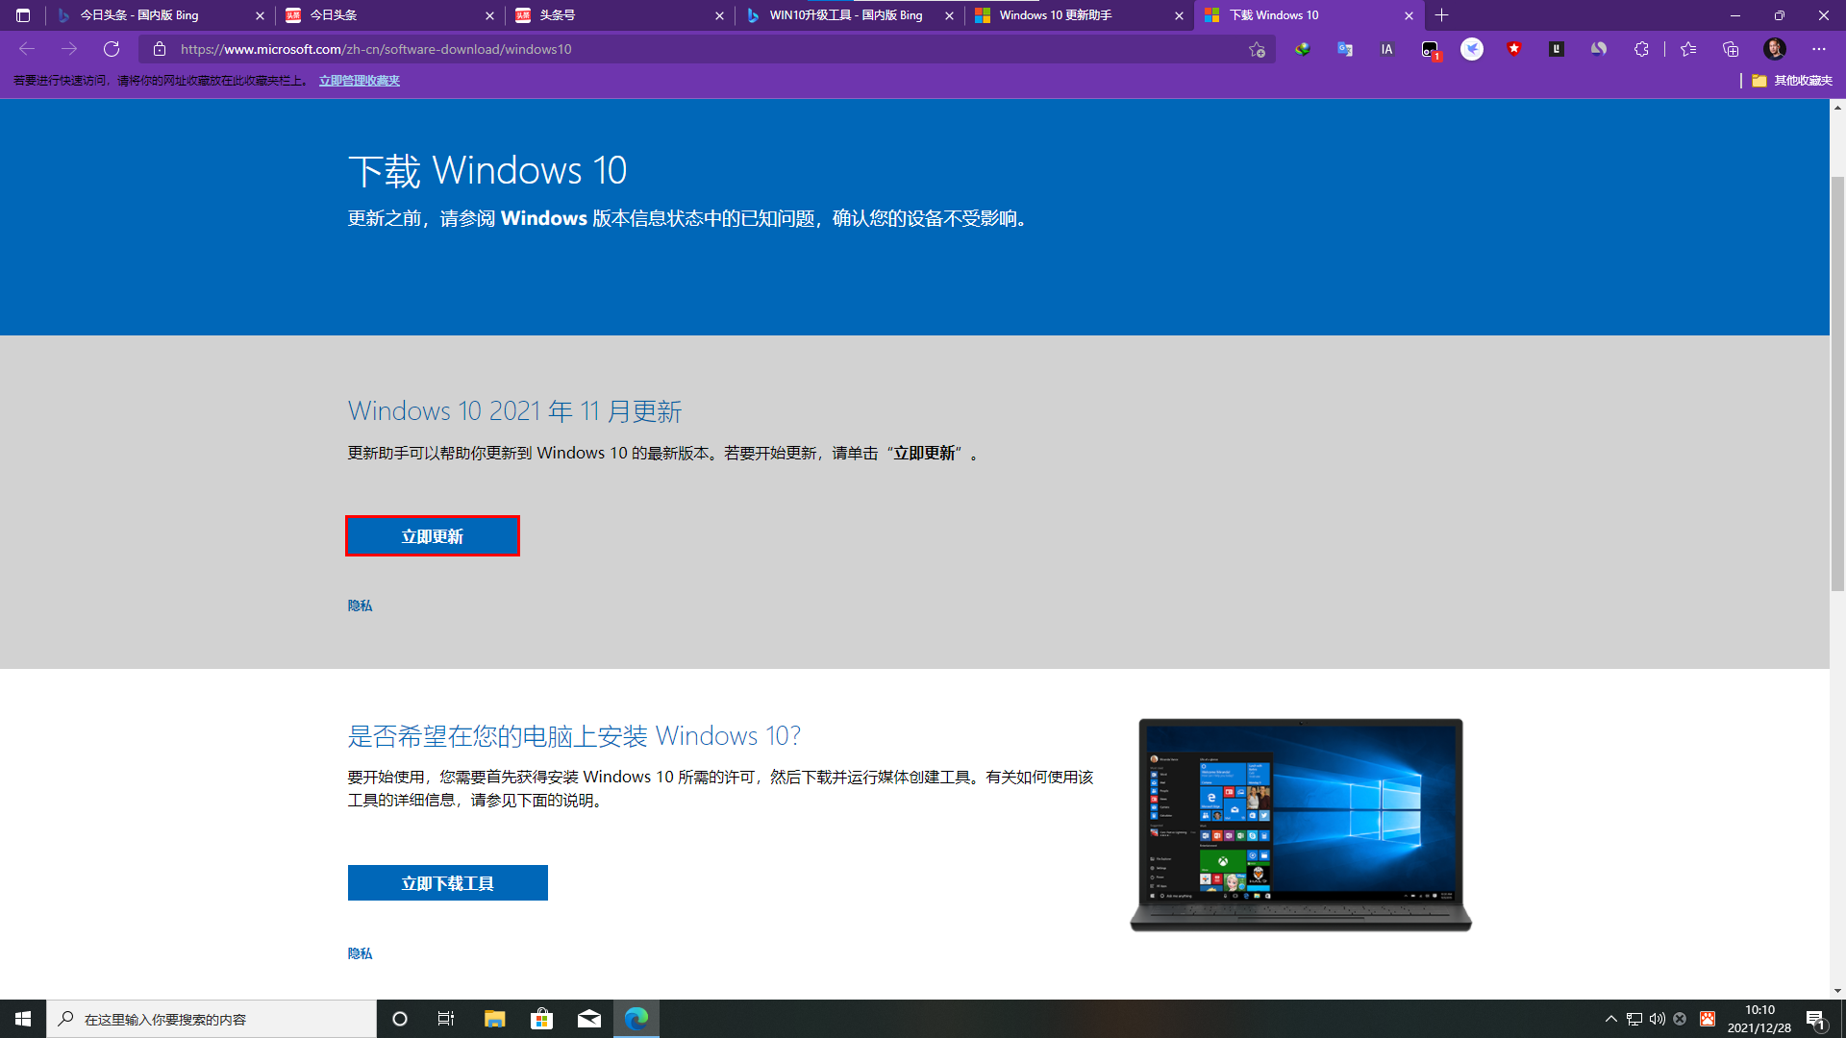Click the 立即下载工具 button

coord(448,883)
